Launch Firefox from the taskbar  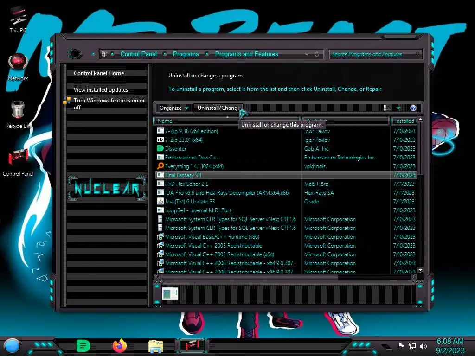120,346
